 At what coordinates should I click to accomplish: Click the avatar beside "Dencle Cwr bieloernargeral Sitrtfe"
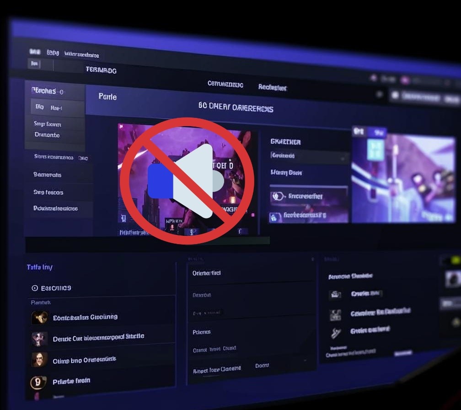click(x=39, y=339)
